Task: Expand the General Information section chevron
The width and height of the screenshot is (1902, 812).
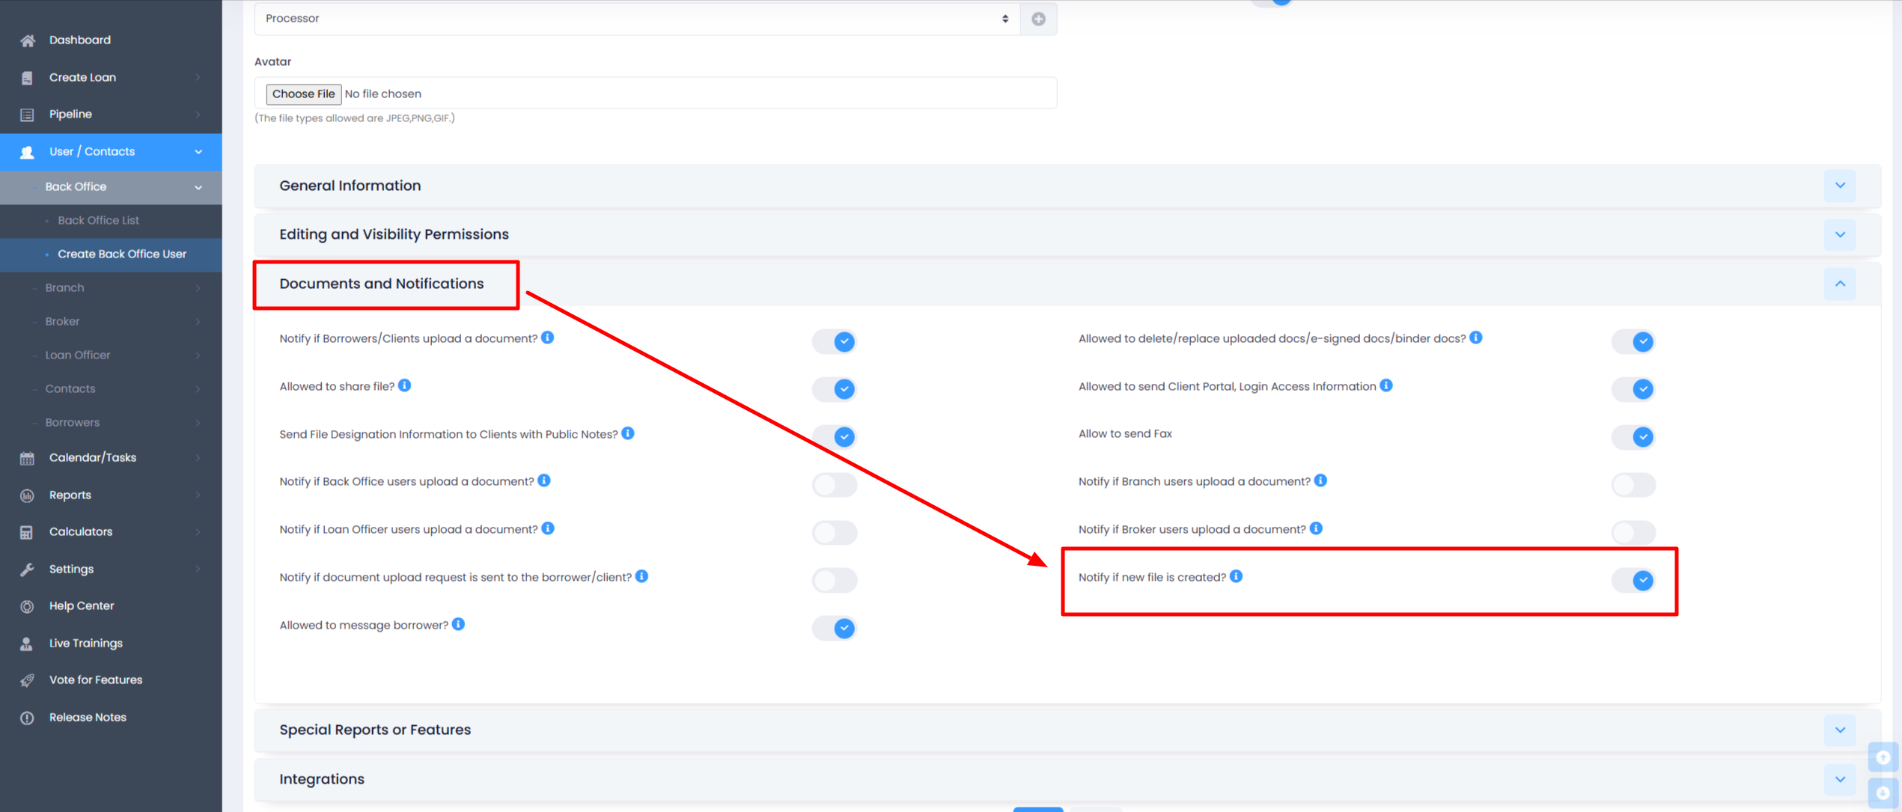Action: click(x=1840, y=186)
